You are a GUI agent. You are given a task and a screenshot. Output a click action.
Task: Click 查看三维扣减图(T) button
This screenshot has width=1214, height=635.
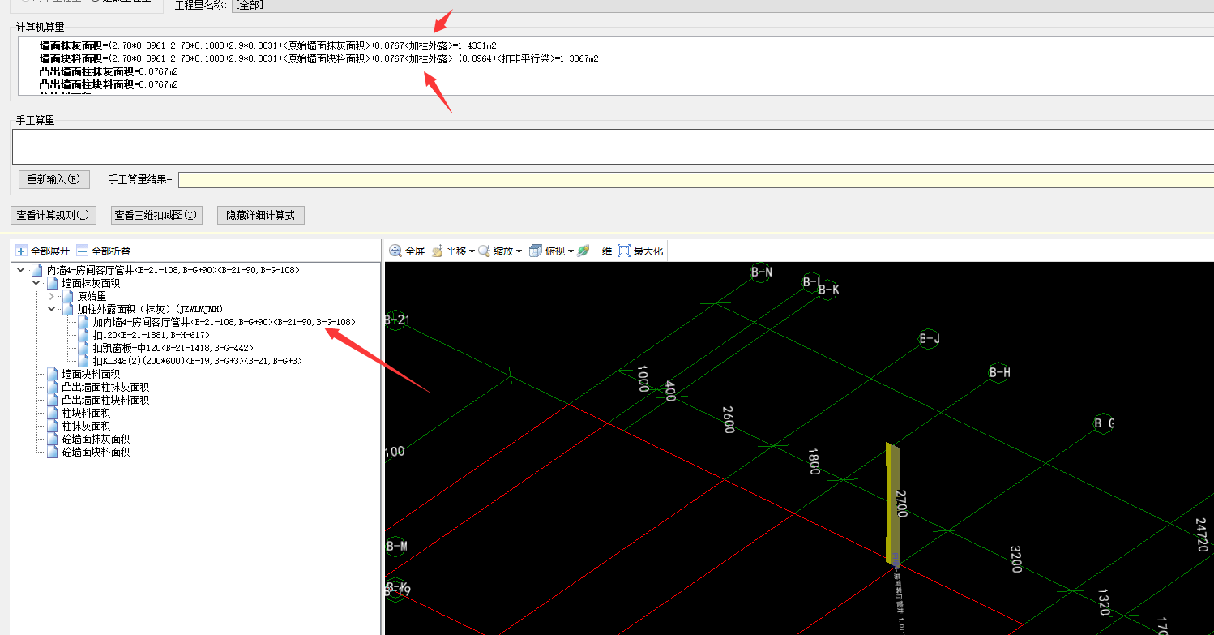click(156, 215)
